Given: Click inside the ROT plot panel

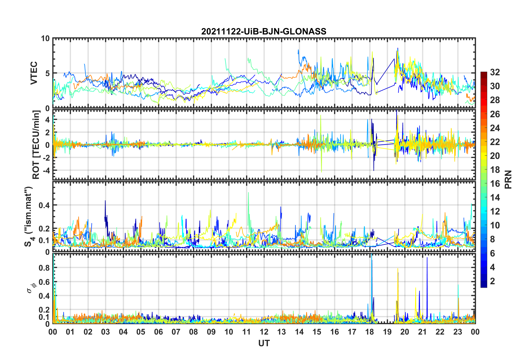Looking at the screenshot, I should click(264, 144).
